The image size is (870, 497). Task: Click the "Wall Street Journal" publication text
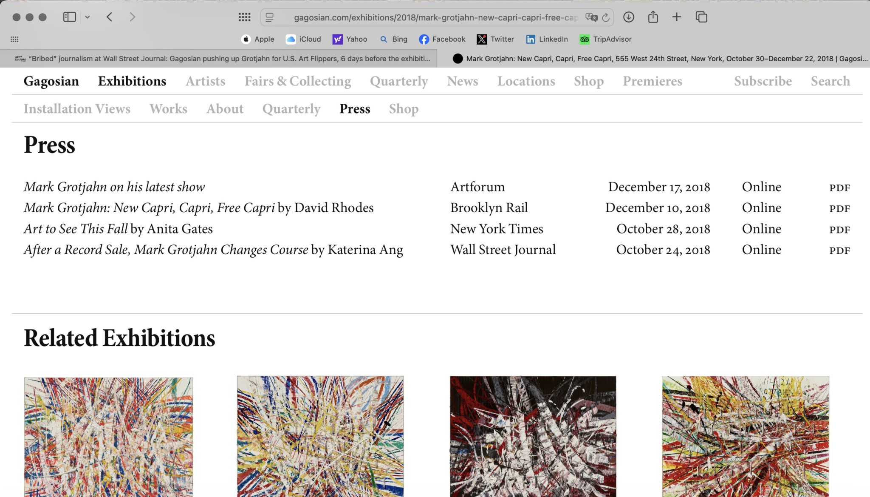click(x=503, y=250)
